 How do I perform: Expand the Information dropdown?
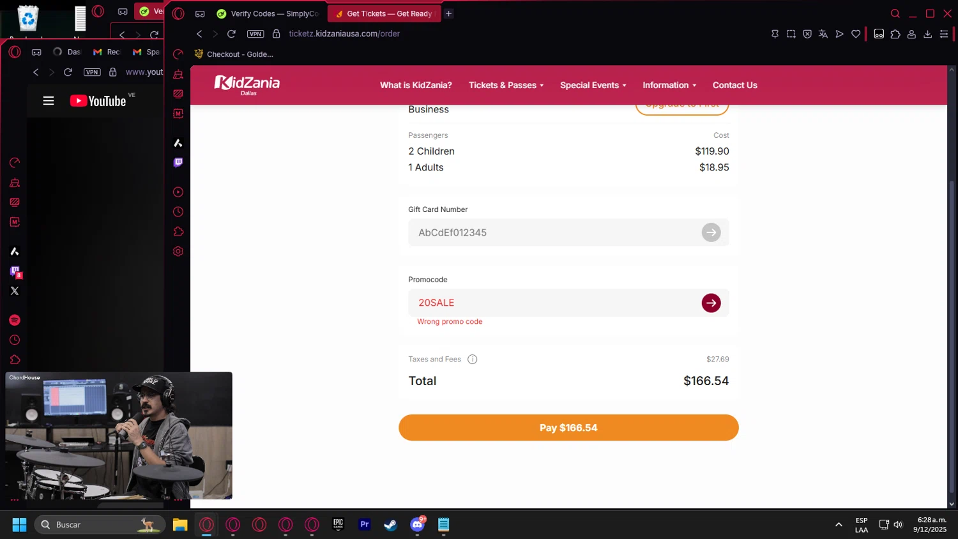(x=669, y=85)
